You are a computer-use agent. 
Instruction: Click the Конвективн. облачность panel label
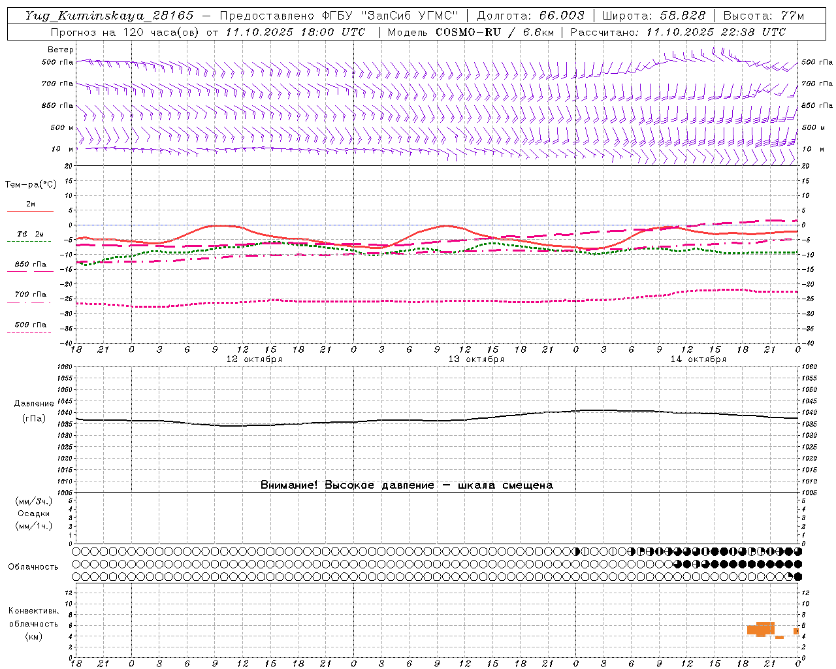pyautogui.click(x=33, y=617)
